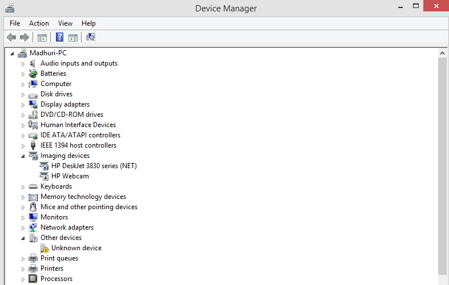449x285 pixels.
Task: Select the Batteries category icon
Action: tap(33, 74)
